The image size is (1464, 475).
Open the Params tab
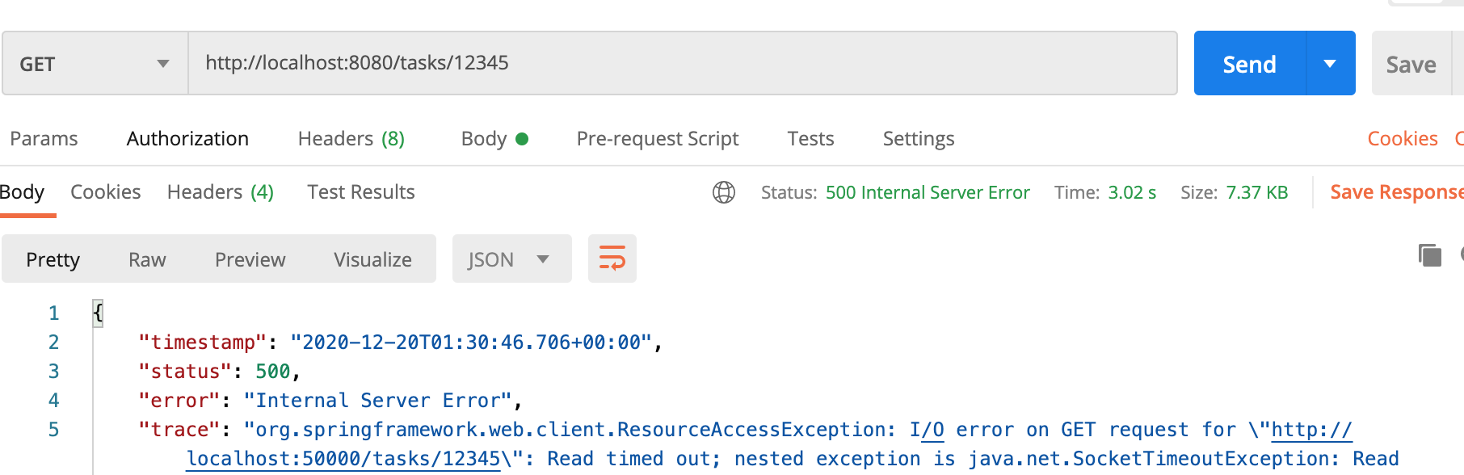(x=44, y=139)
